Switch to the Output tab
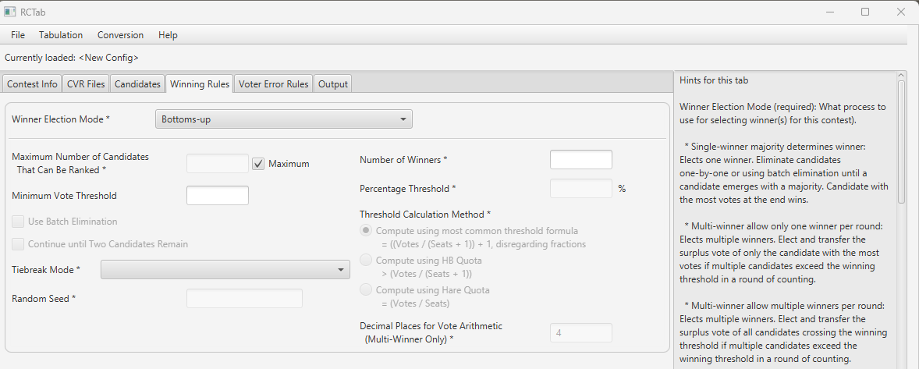The width and height of the screenshot is (919, 369). click(333, 84)
